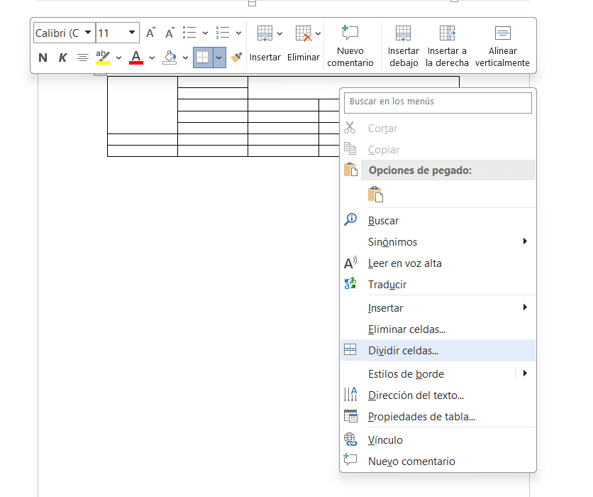Open Propiedades de tabla... menu entry

421,417
